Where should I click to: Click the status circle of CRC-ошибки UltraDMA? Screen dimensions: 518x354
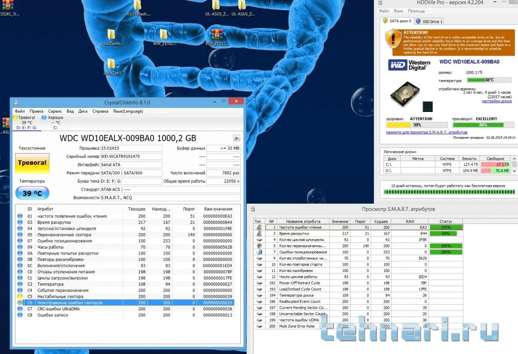(20, 309)
